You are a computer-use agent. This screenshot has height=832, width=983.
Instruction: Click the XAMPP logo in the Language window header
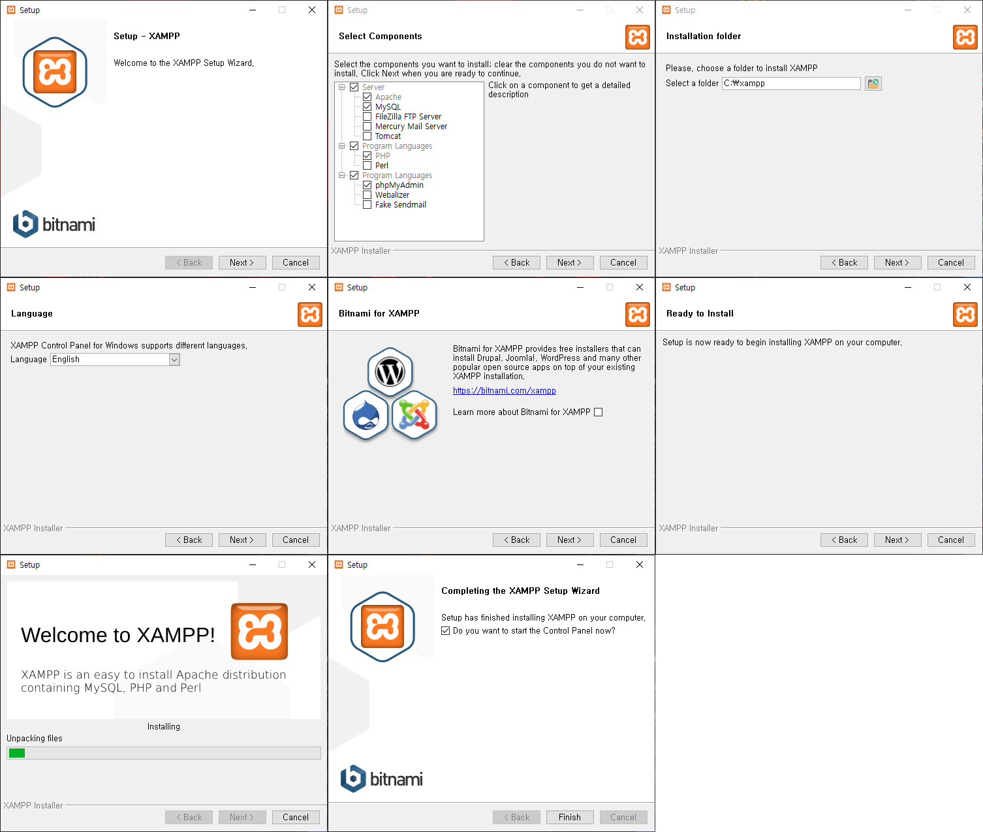coord(310,315)
